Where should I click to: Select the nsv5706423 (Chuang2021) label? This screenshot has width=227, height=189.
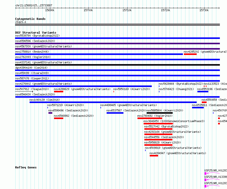pos(176,89)
